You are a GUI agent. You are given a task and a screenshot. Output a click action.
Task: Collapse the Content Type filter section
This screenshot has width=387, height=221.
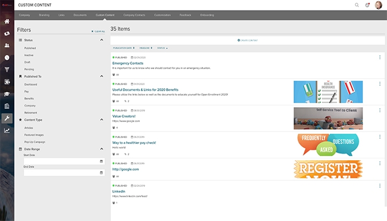[x=102, y=120]
